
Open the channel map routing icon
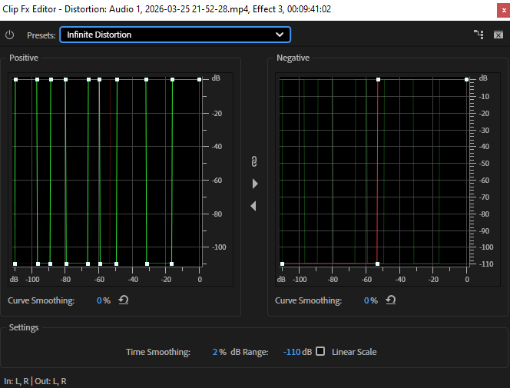479,35
